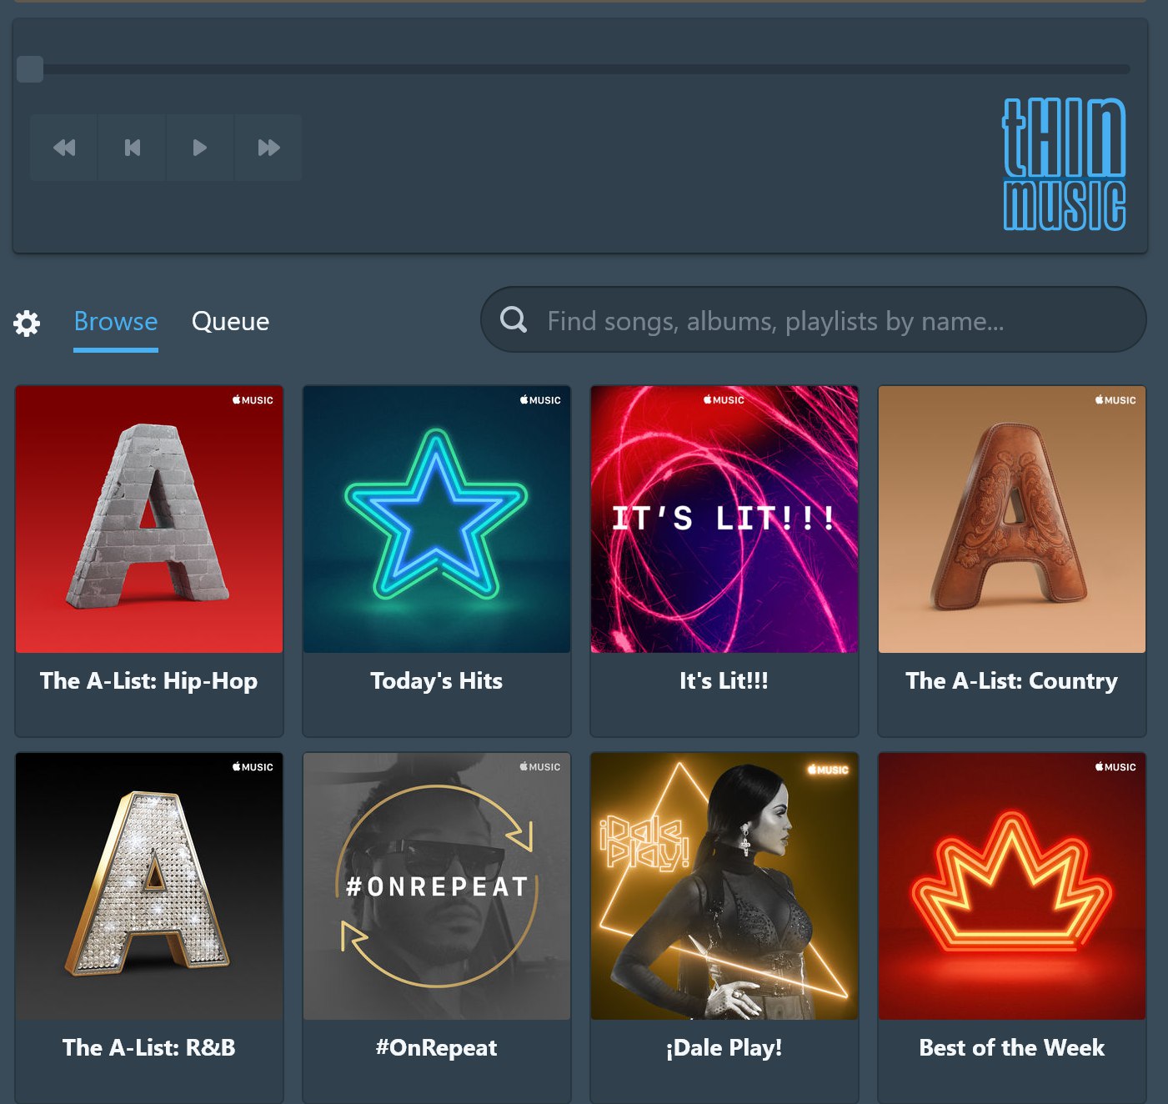Switch to the Queue tab

pos(231,321)
